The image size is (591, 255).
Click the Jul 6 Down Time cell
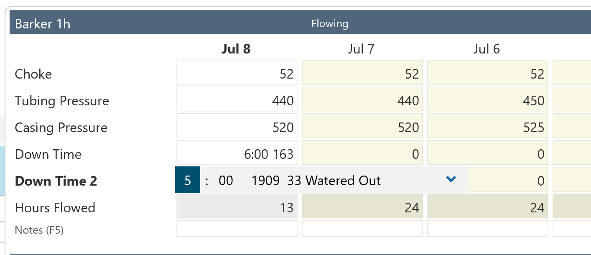(488, 154)
